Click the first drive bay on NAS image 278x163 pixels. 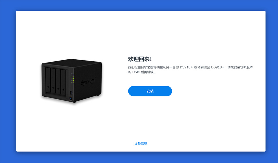pyautogui.click(x=48, y=80)
